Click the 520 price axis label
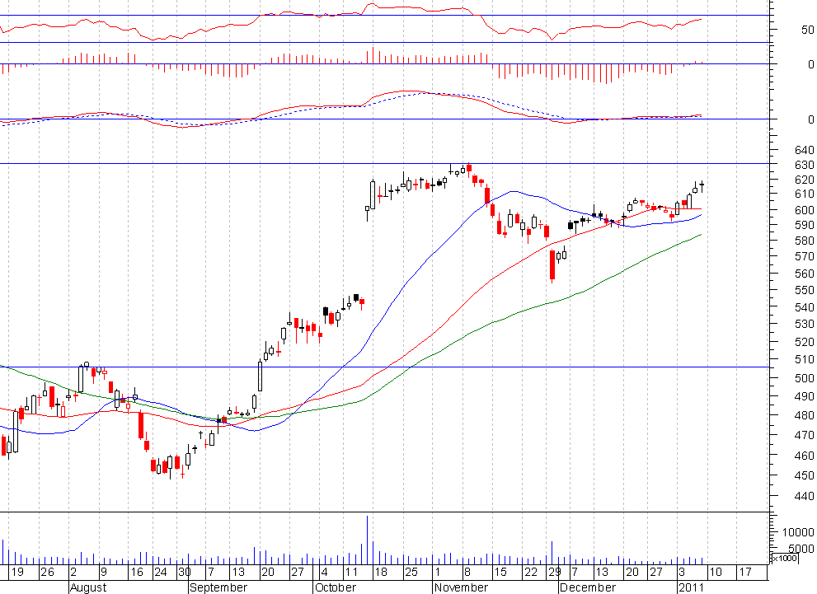 pos(804,342)
